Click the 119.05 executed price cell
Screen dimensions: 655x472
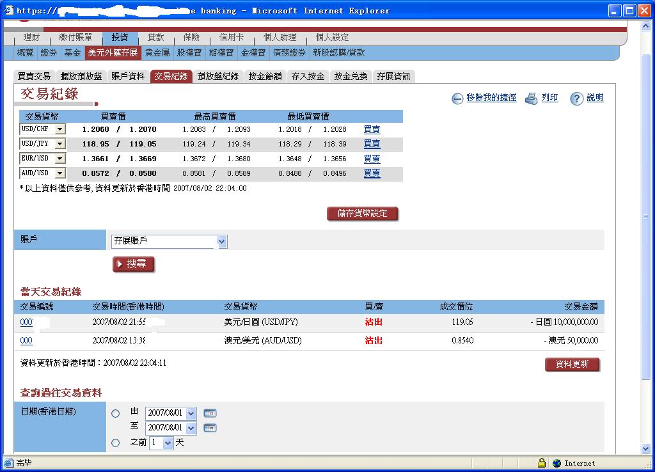click(462, 322)
